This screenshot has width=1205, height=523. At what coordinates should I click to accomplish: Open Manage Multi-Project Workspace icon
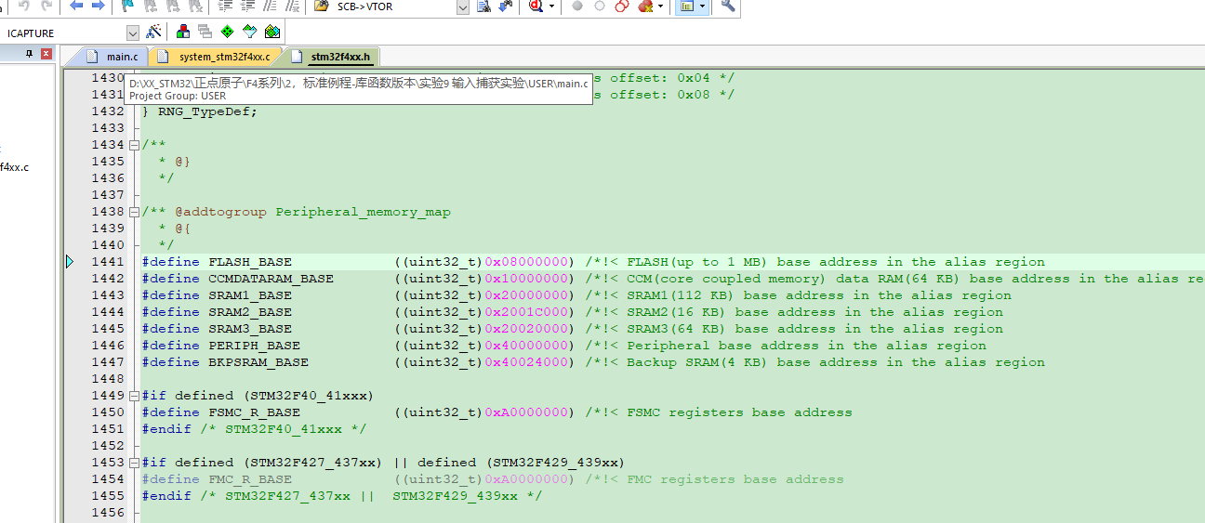[205, 32]
